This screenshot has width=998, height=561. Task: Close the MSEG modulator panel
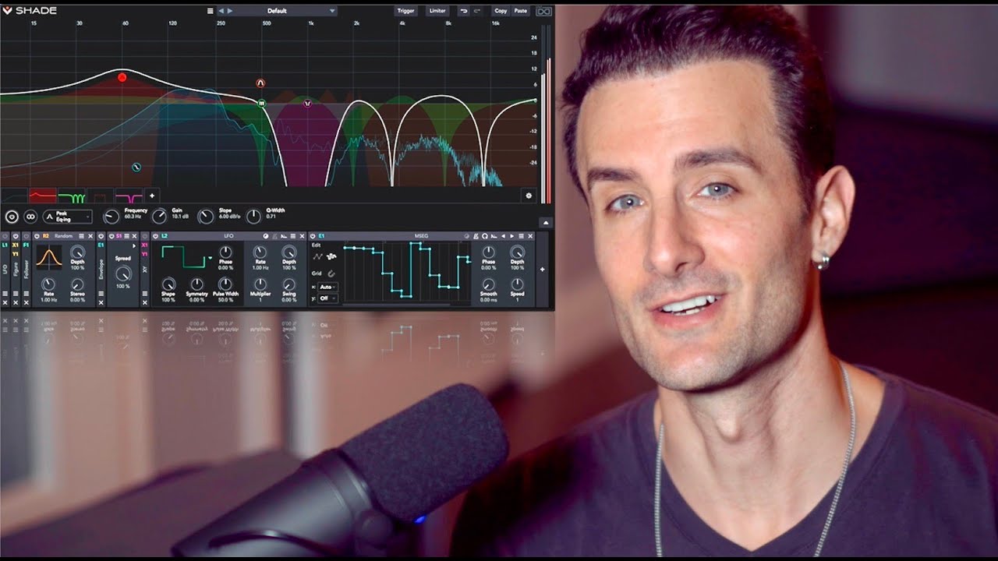click(x=530, y=236)
